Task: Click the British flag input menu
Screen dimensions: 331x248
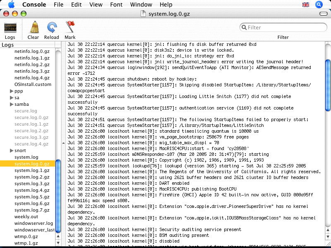Action: click(x=306, y=5)
